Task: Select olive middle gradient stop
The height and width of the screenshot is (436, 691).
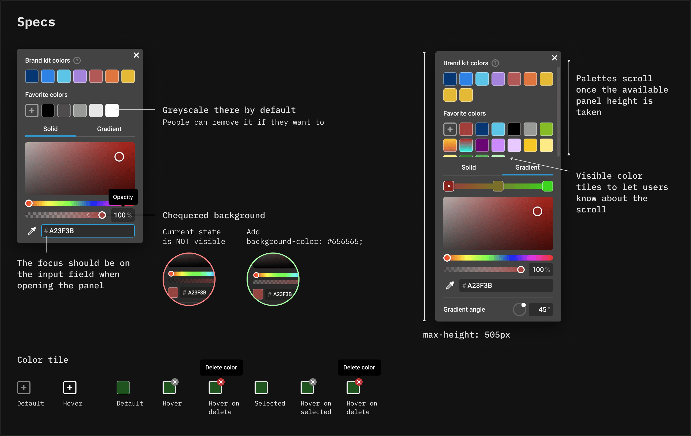Action: tap(498, 186)
